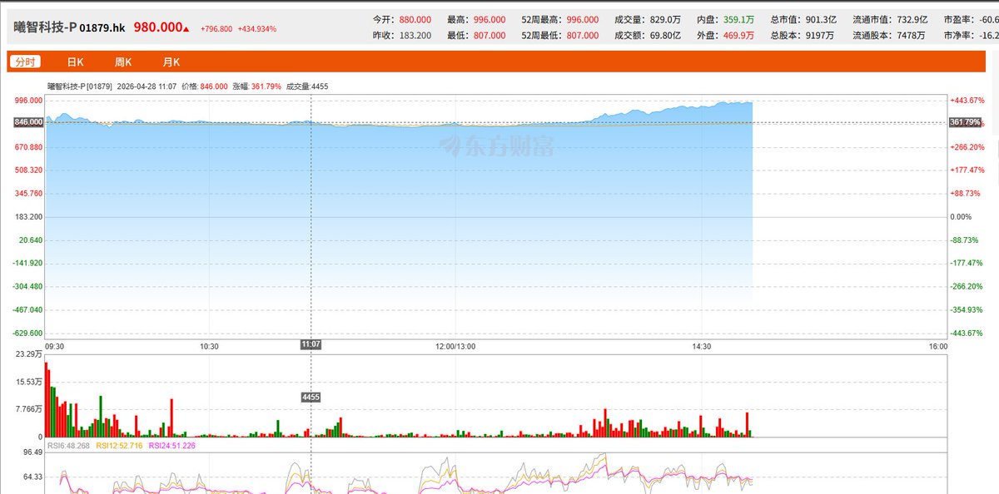Screen dimensions: 999x494
Task: Select the 昨收 value 183.200
Action: coord(415,36)
